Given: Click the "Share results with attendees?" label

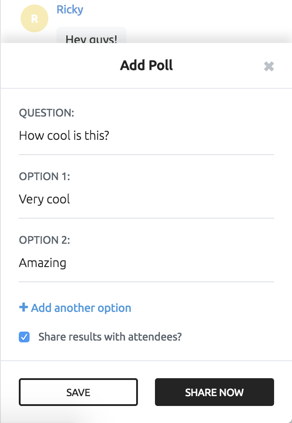Looking at the screenshot, I should pyautogui.click(x=110, y=337).
